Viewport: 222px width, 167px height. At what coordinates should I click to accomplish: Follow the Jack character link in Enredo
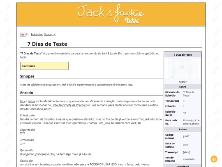tap(22, 101)
